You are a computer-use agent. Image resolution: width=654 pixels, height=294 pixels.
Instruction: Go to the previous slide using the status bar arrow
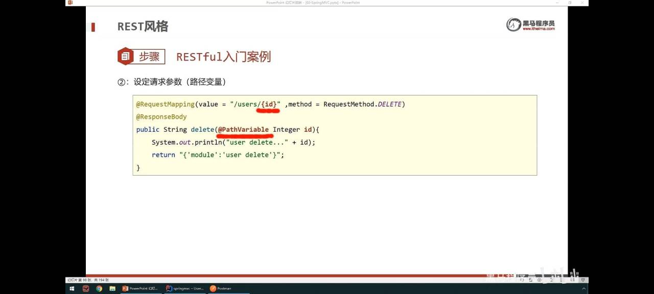pos(522,280)
